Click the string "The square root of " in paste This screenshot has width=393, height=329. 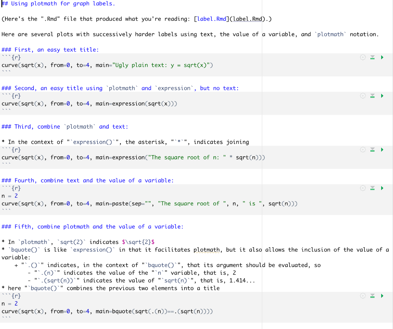192,203
